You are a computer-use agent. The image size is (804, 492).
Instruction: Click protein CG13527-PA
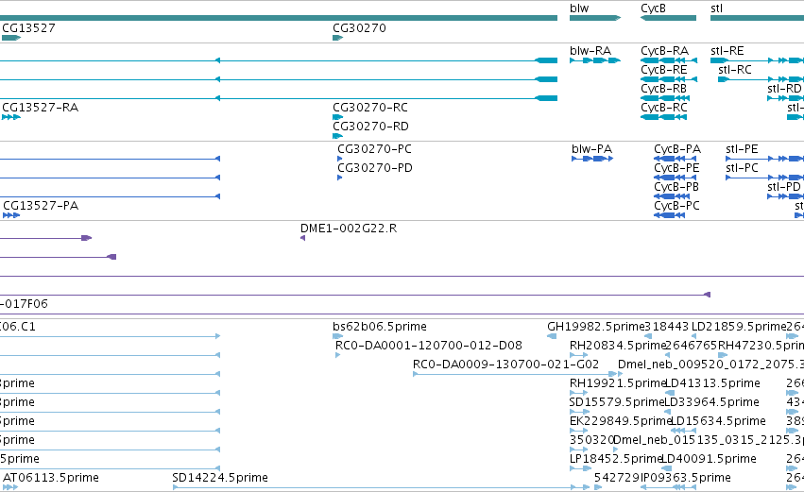pyautogui.click(x=41, y=206)
